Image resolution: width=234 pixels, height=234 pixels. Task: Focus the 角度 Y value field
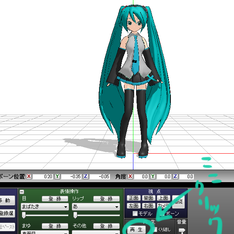(164, 177)
